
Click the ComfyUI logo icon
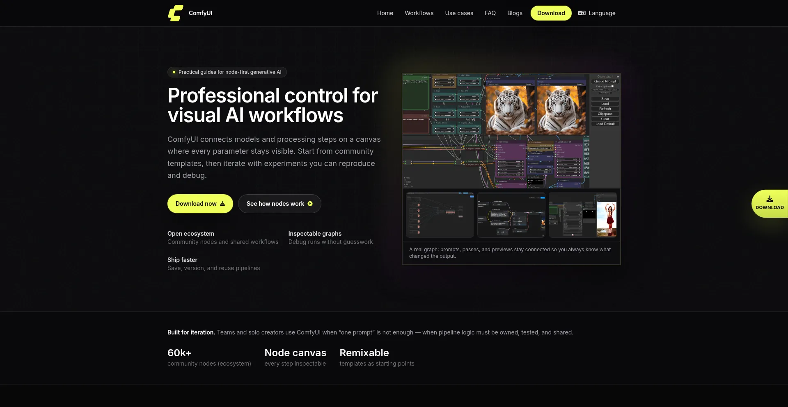176,13
